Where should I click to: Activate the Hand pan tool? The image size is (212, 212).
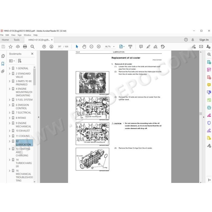click(x=84, y=47)
